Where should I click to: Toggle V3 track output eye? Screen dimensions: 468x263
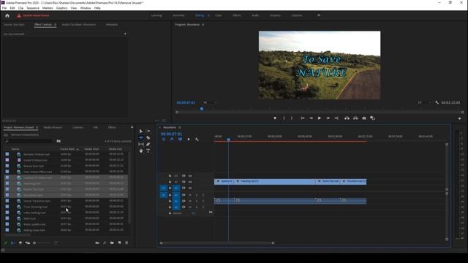[190, 176]
